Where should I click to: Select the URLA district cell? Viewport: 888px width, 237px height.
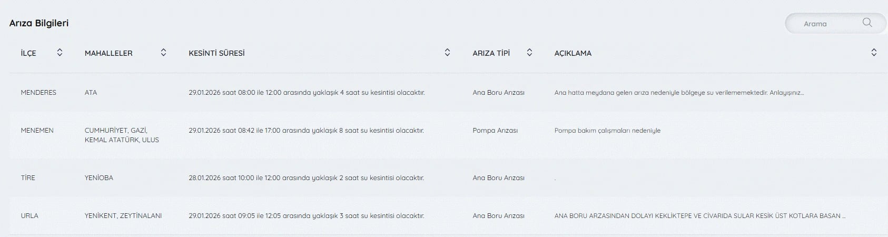[29, 216]
